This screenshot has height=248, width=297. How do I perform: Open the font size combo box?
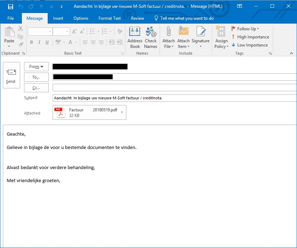point(61,32)
